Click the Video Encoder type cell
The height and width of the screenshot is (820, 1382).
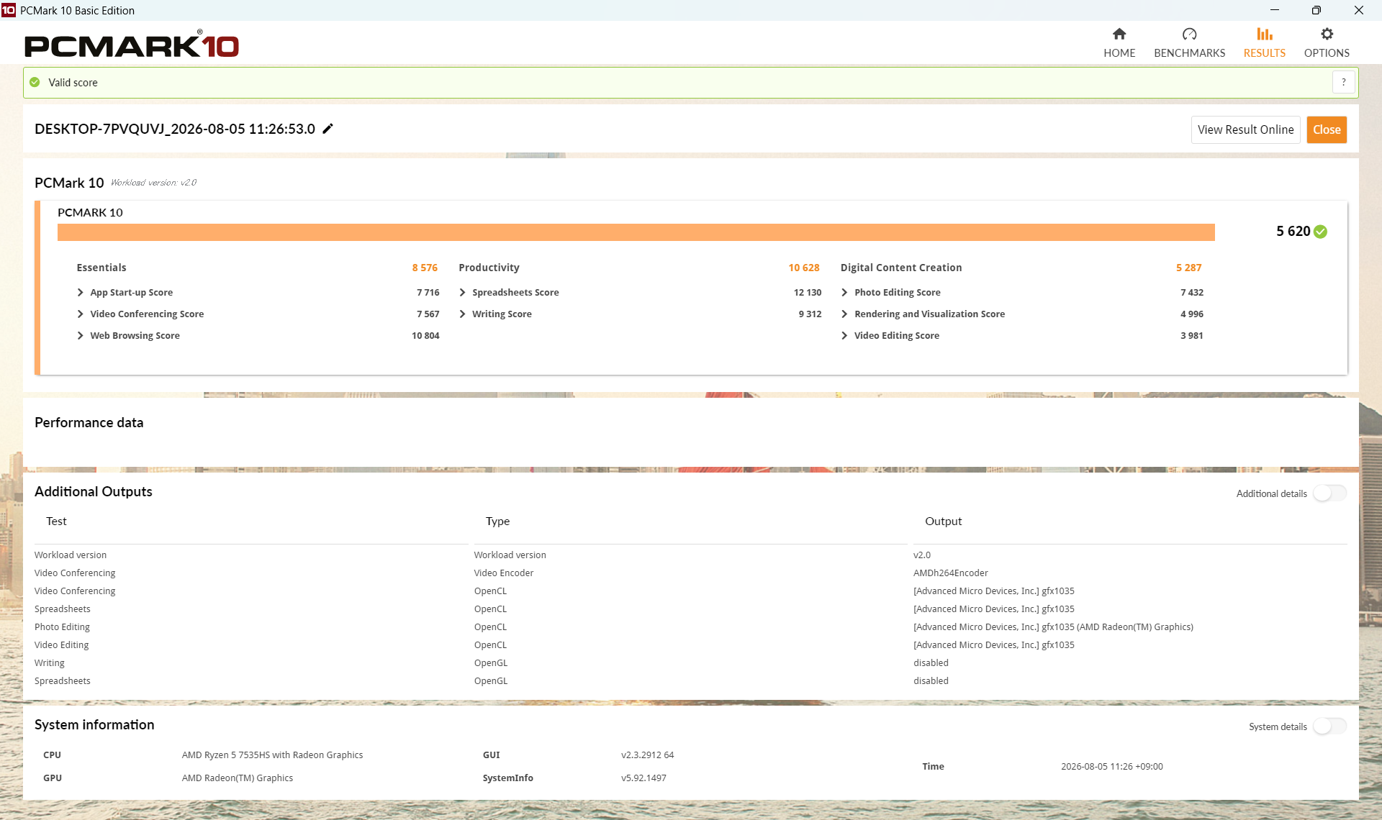[503, 573]
